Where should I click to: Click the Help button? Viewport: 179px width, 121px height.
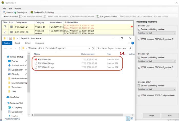(x=151, y=116)
